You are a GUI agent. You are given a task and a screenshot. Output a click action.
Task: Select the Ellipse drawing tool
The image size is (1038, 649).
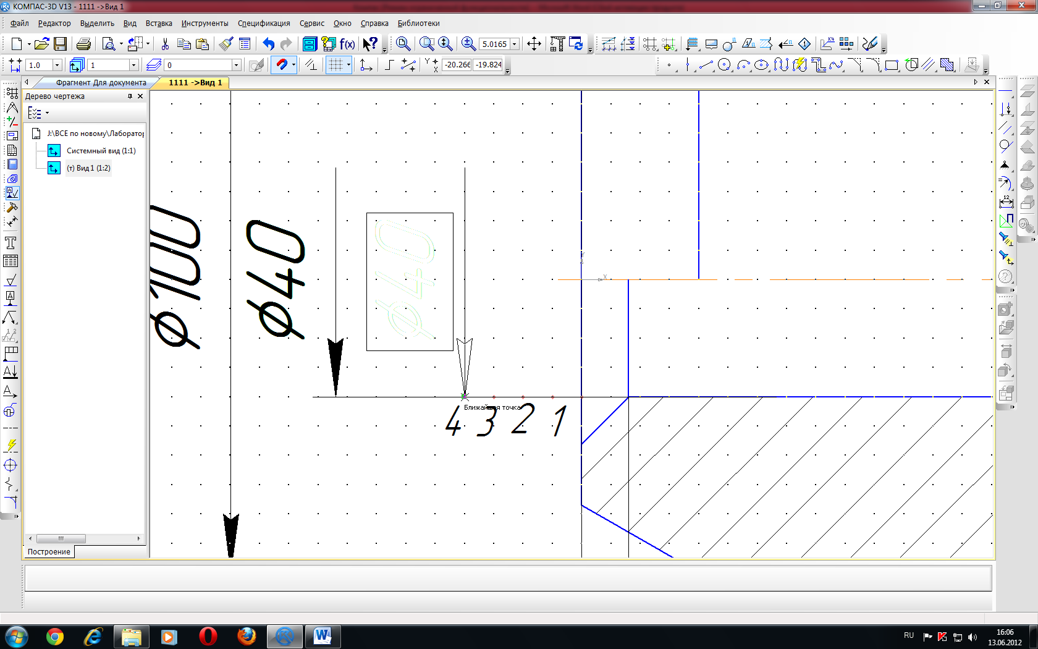tap(762, 65)
